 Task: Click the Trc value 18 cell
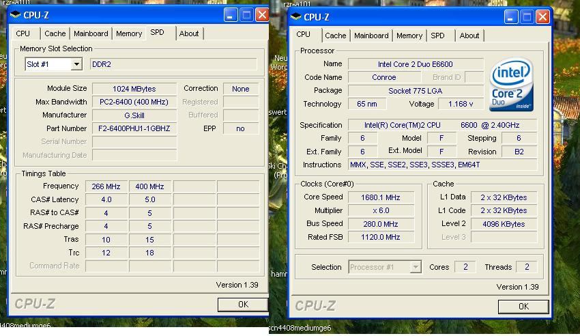point(150,253)
